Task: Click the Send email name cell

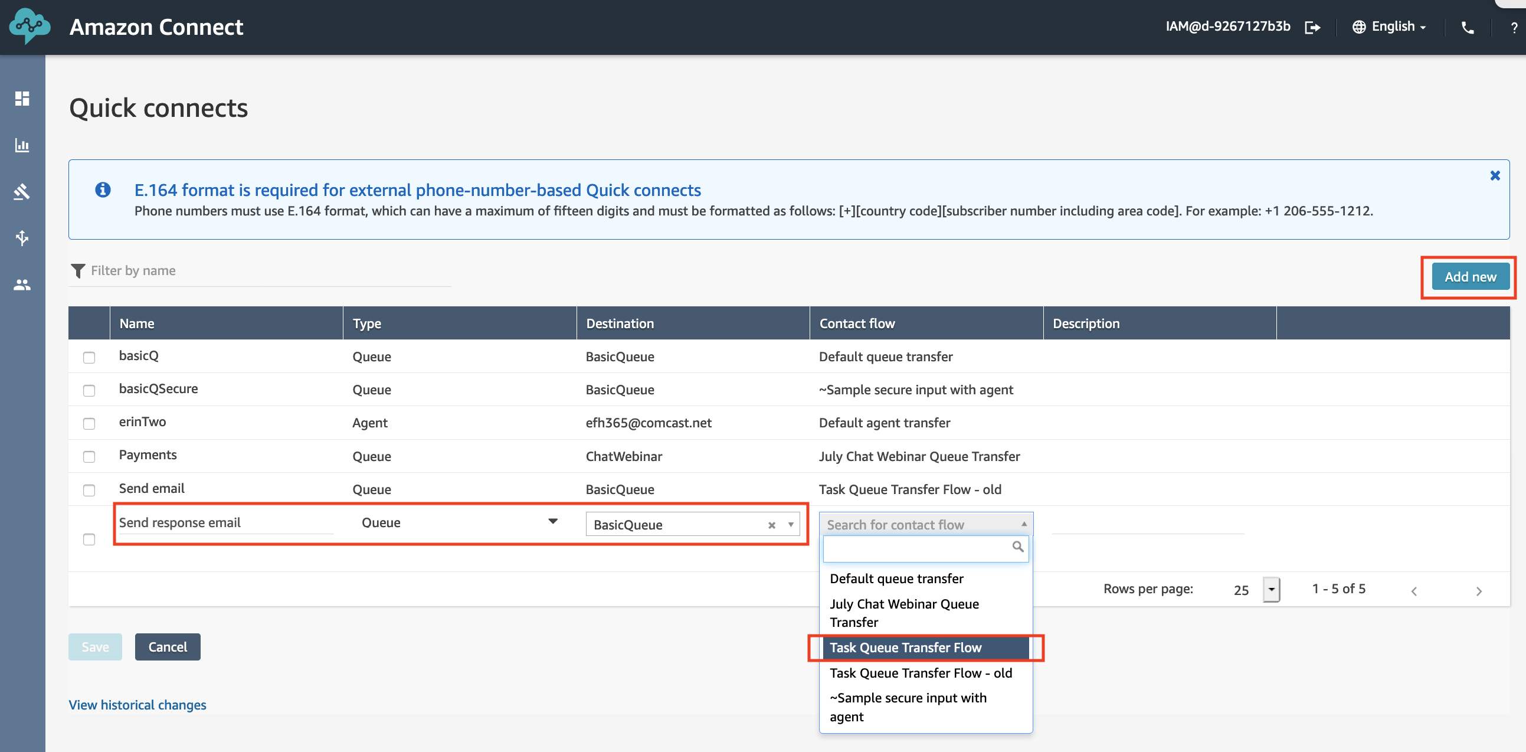Action: pos(152,488)
